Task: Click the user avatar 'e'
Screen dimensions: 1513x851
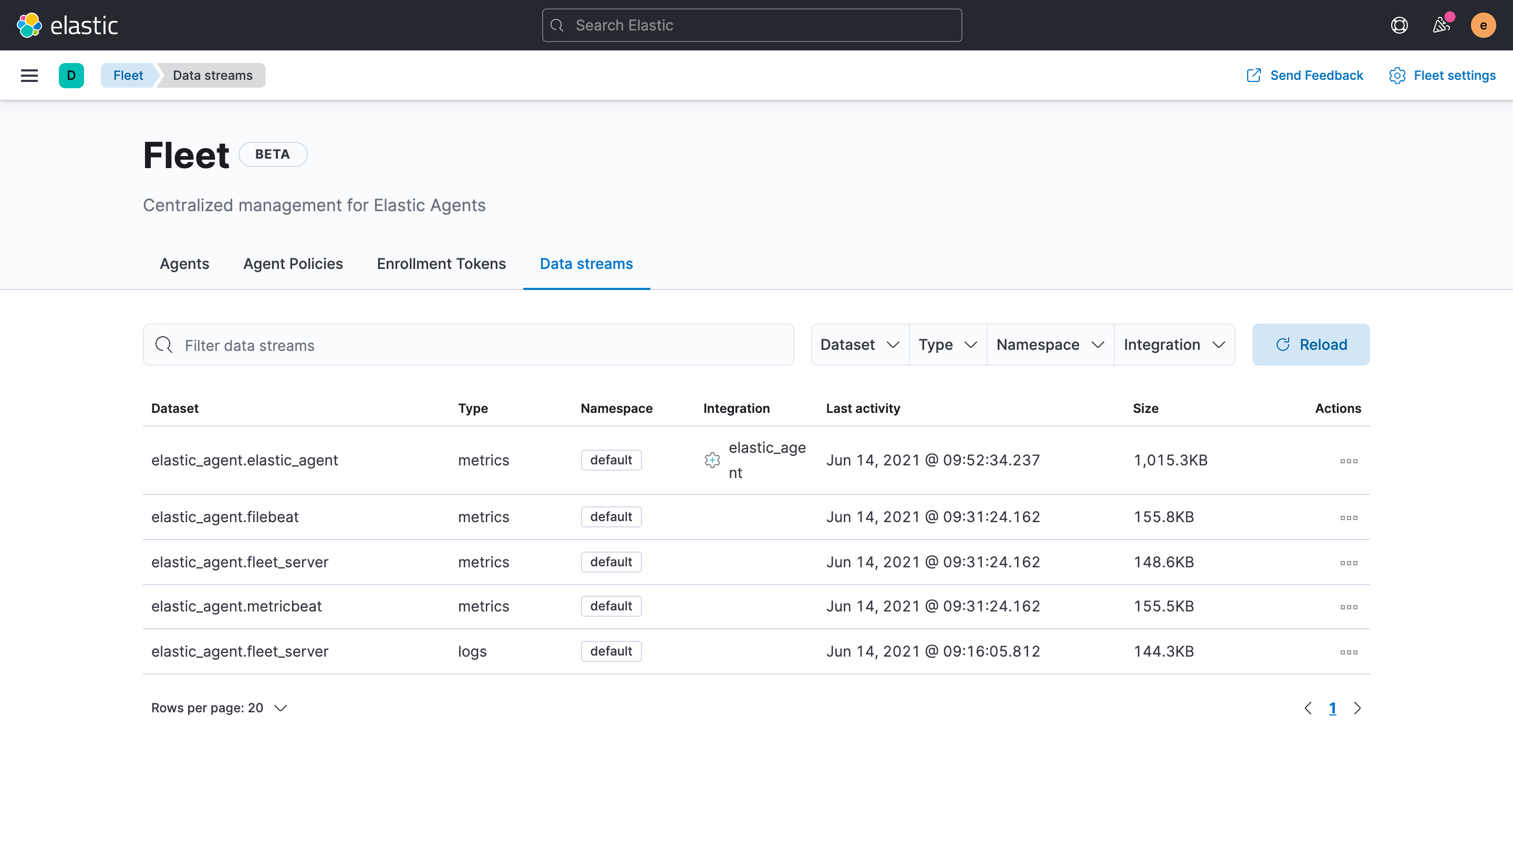Action: (1483, 25)
